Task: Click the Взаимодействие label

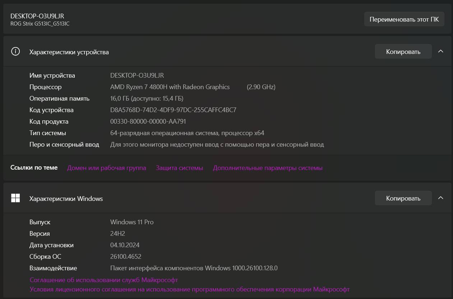Action: (53, 268)
